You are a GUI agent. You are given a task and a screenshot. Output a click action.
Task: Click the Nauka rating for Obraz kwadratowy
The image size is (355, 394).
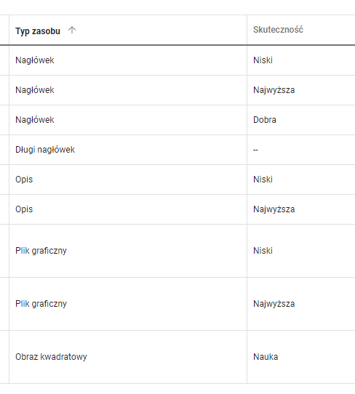click(x=266, y=357)
